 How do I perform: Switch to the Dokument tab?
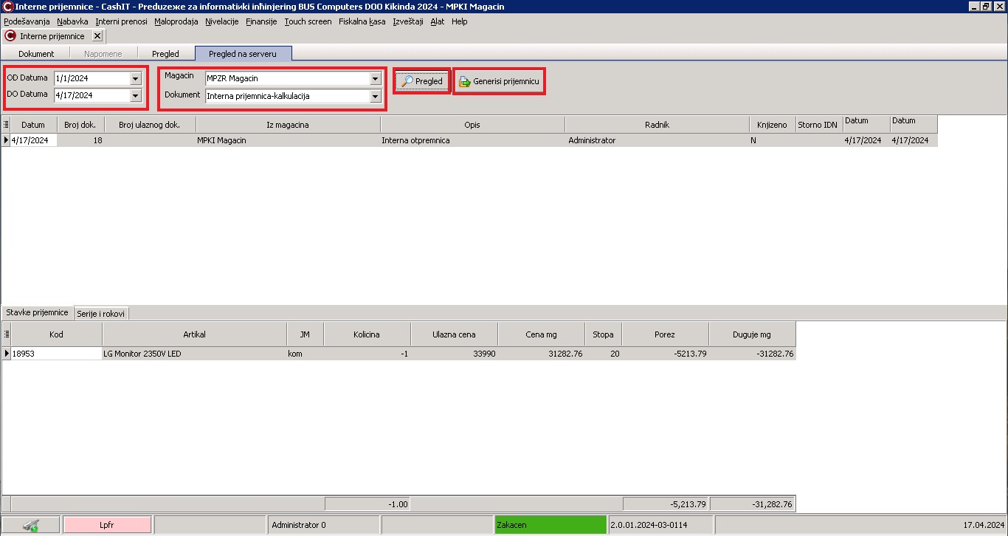pyautogui.click(x=36, y=54)
